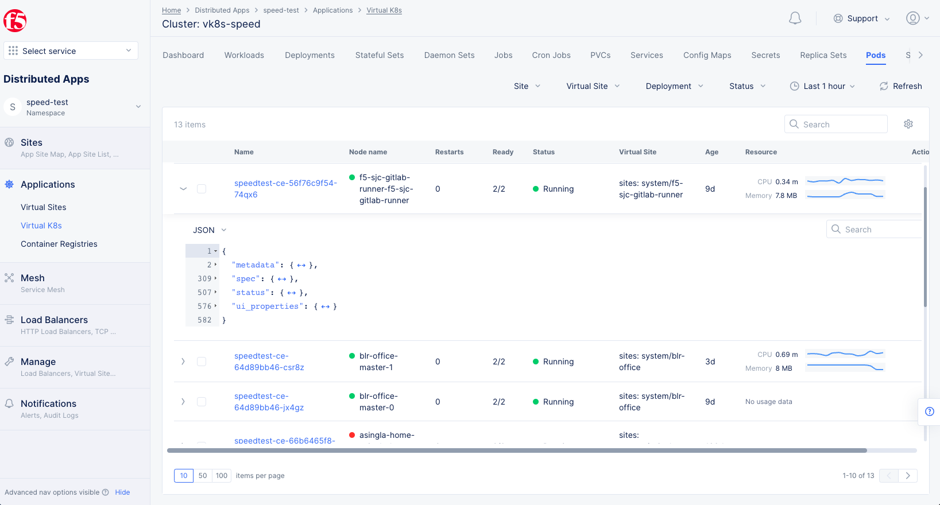
Task: Click the table settings gear icon
Action: (x=908, y=124)
